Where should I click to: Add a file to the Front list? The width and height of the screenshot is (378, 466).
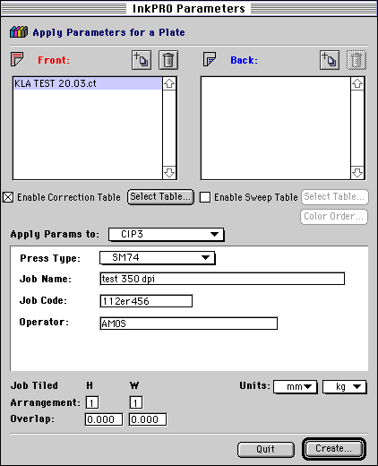click(x=142, y=60)
